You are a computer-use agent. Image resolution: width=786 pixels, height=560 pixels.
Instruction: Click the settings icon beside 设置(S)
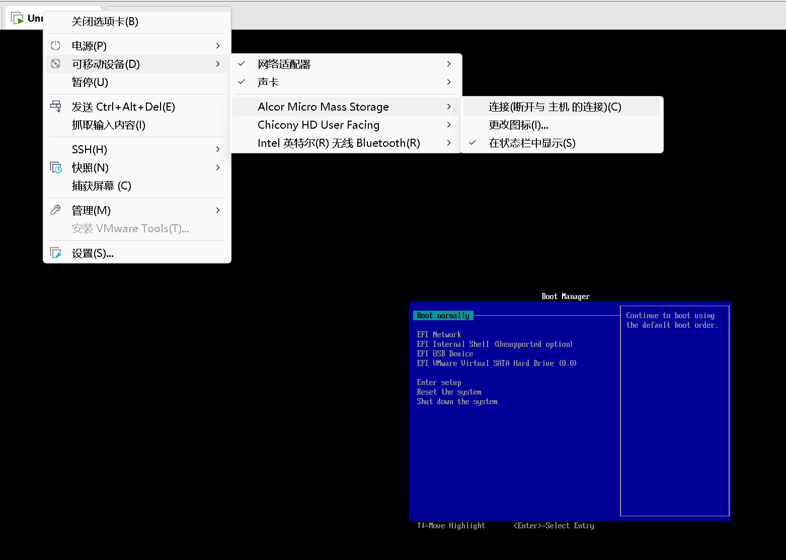56,253
